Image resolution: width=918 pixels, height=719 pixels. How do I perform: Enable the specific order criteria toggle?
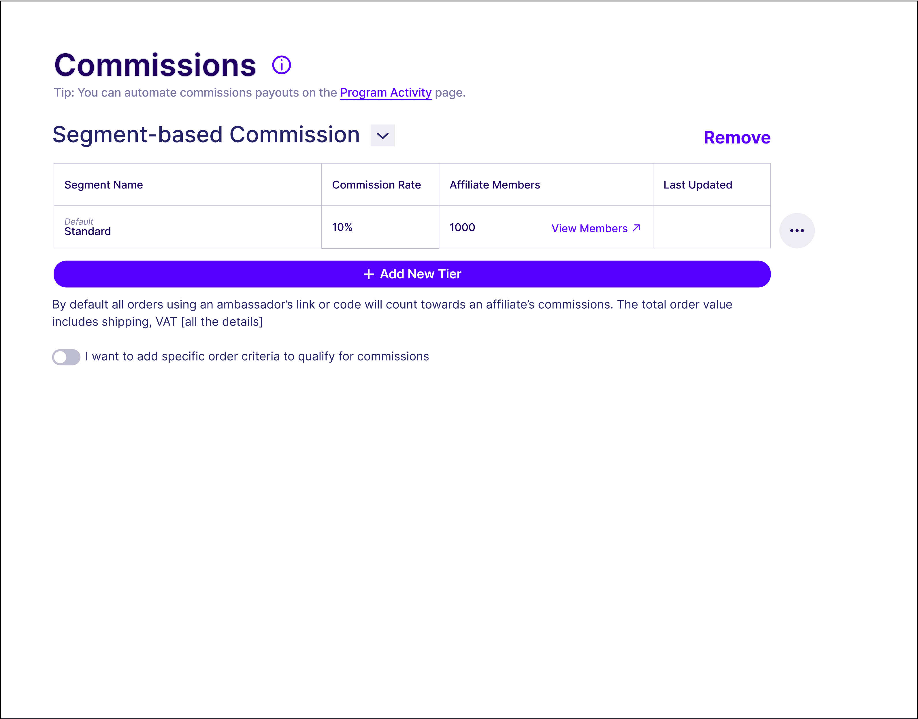pos(66,357)
